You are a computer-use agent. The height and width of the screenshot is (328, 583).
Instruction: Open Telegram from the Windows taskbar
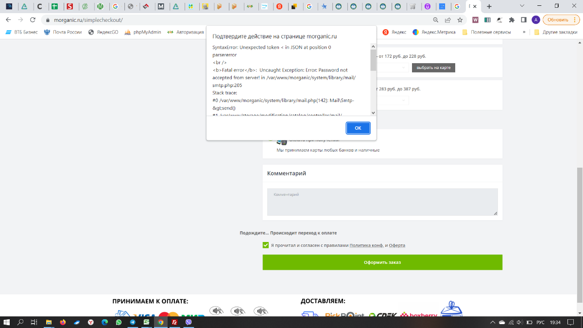coord(133,322)
